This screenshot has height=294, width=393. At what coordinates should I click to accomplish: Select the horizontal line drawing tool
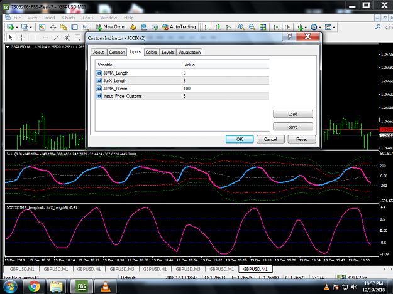[46, 38]
